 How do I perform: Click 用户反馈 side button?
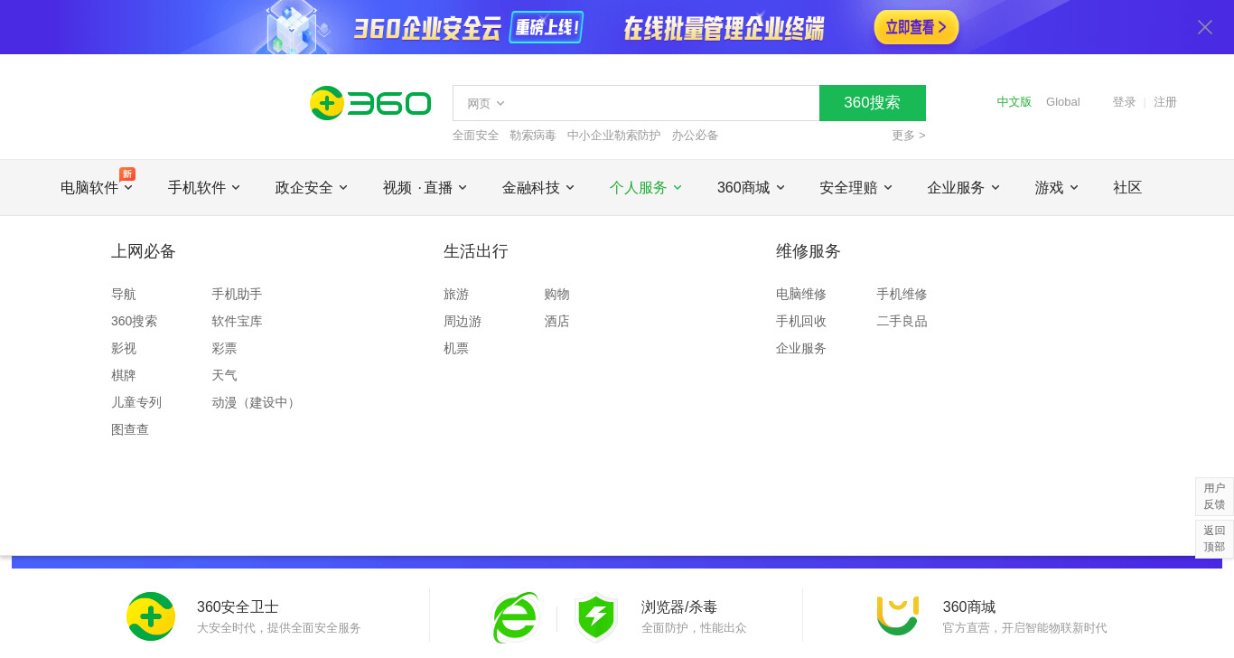tap(1214, 496)
